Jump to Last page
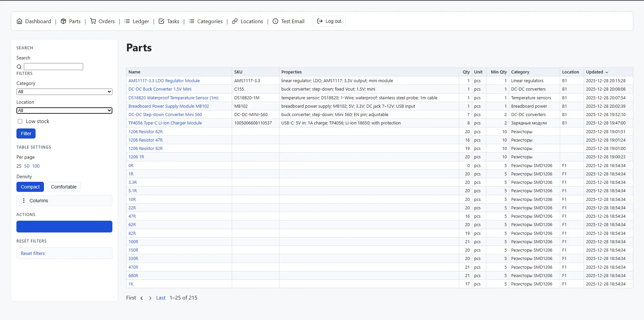Screen dimensions: 644x320 click(161, 298)
